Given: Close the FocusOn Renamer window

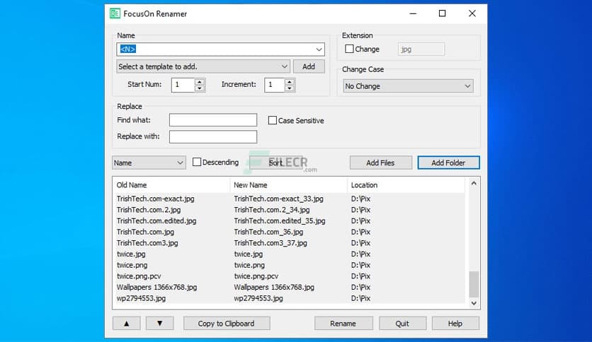Looking at the screenshot, I should pos(472,13).
